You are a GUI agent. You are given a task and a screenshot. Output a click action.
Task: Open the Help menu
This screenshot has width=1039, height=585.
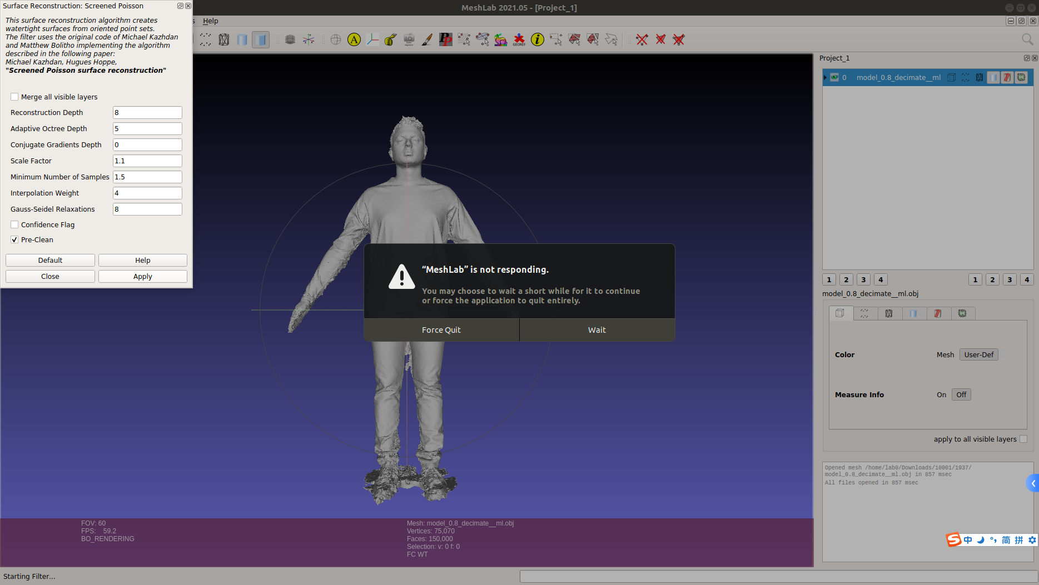click(x=210, y=21)
